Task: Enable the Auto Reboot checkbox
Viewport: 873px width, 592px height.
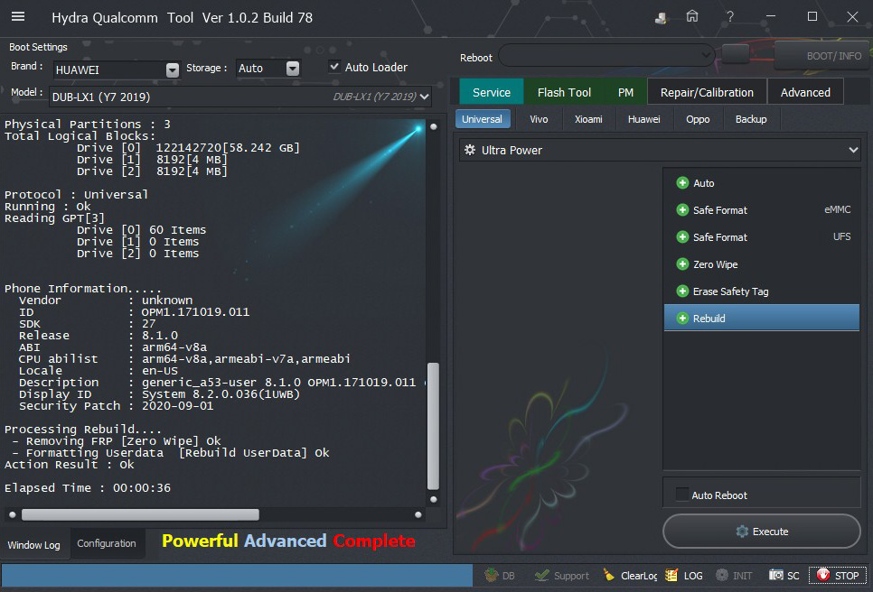Action: pos(682,495)
